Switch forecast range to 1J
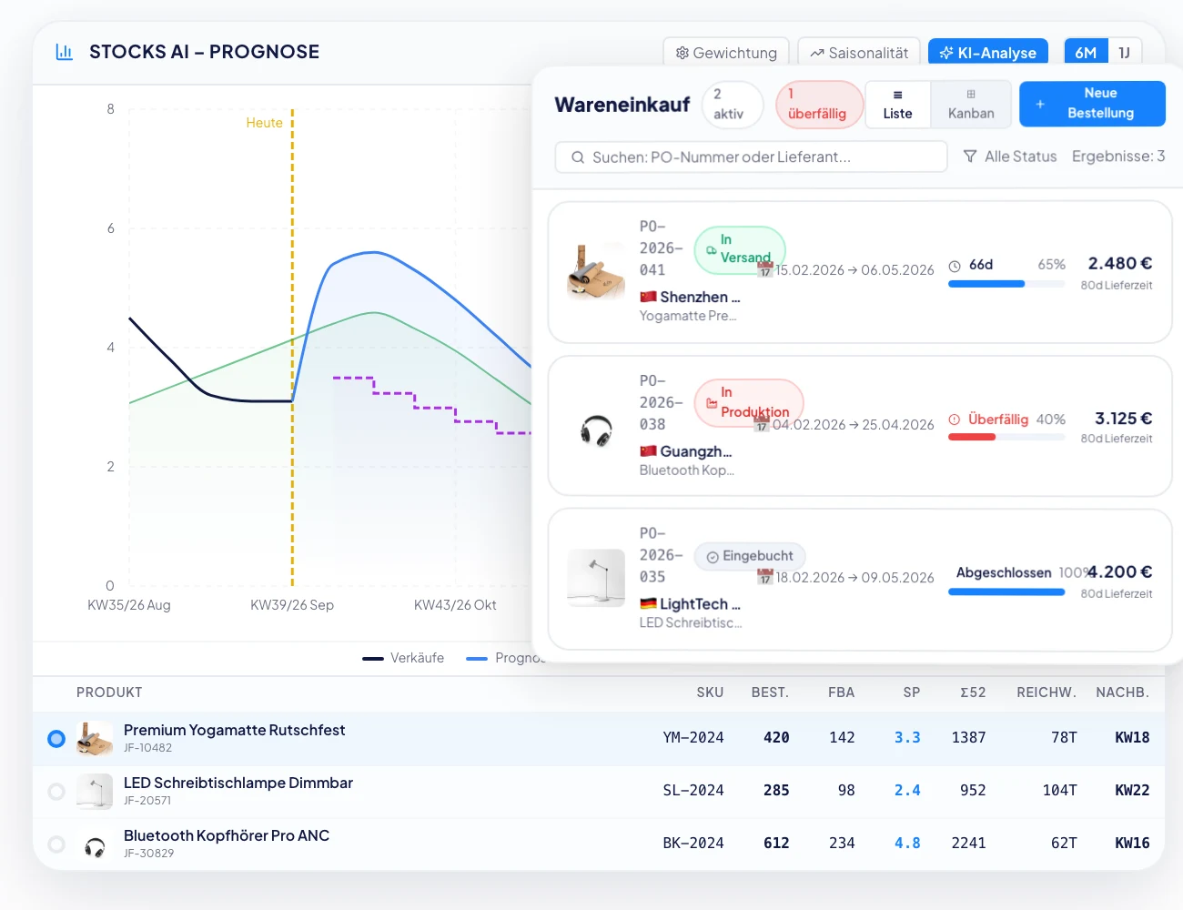The height and width of the screenshot is (910, 1183). pos(1124,53)
